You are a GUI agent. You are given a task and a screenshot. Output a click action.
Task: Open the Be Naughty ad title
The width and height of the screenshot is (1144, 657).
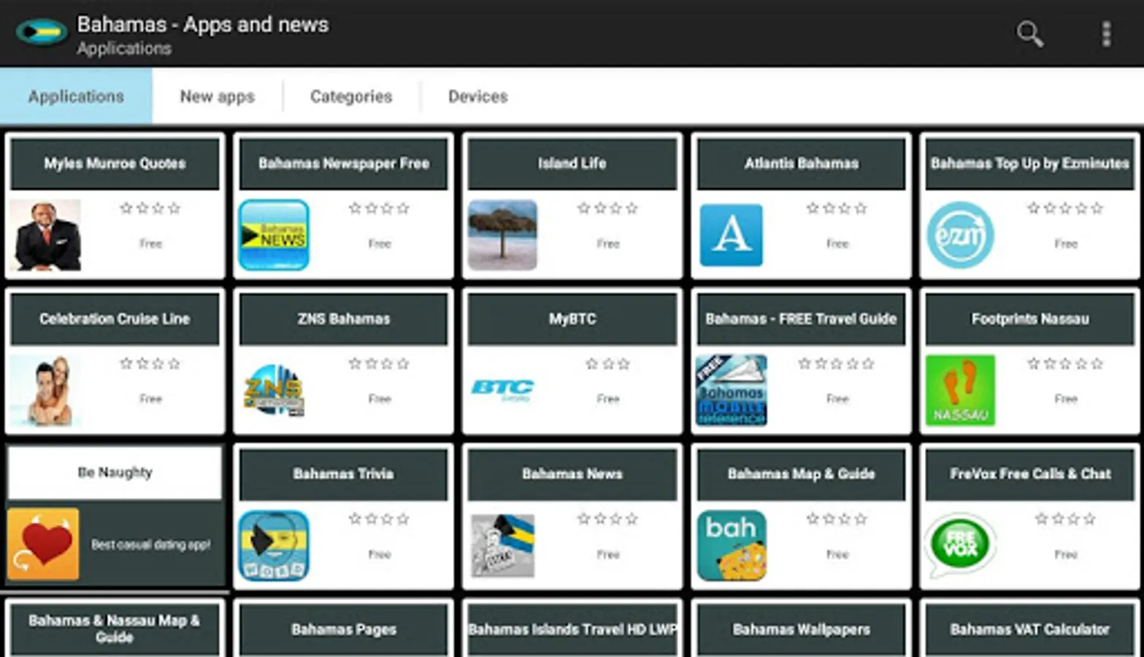click(x=115, y=473)
